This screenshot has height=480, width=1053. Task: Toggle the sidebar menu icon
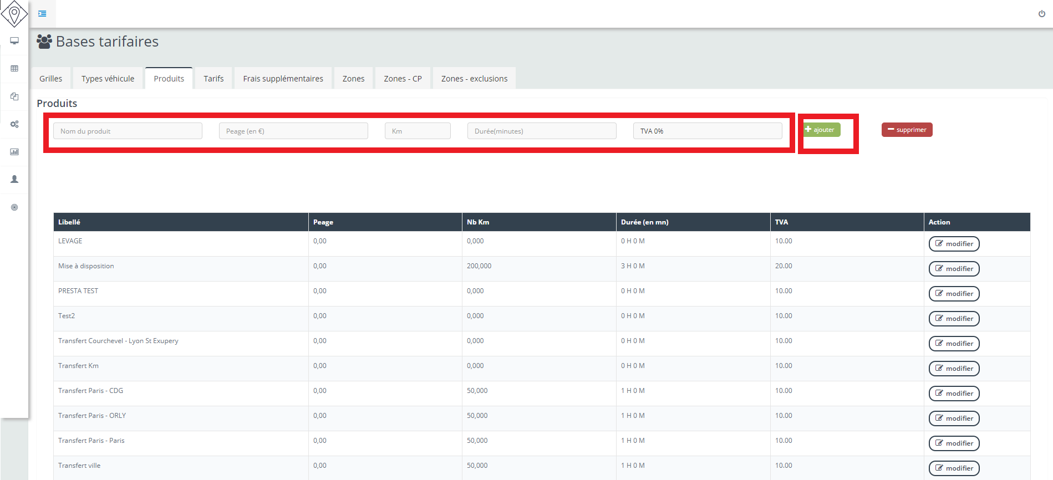pyautogui.click(x=42, y=13)
